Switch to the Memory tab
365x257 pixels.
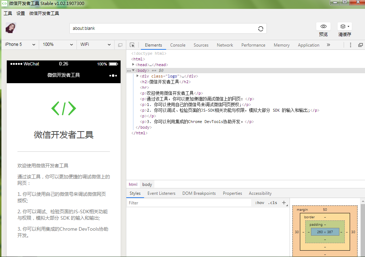[x=282, y=45]
